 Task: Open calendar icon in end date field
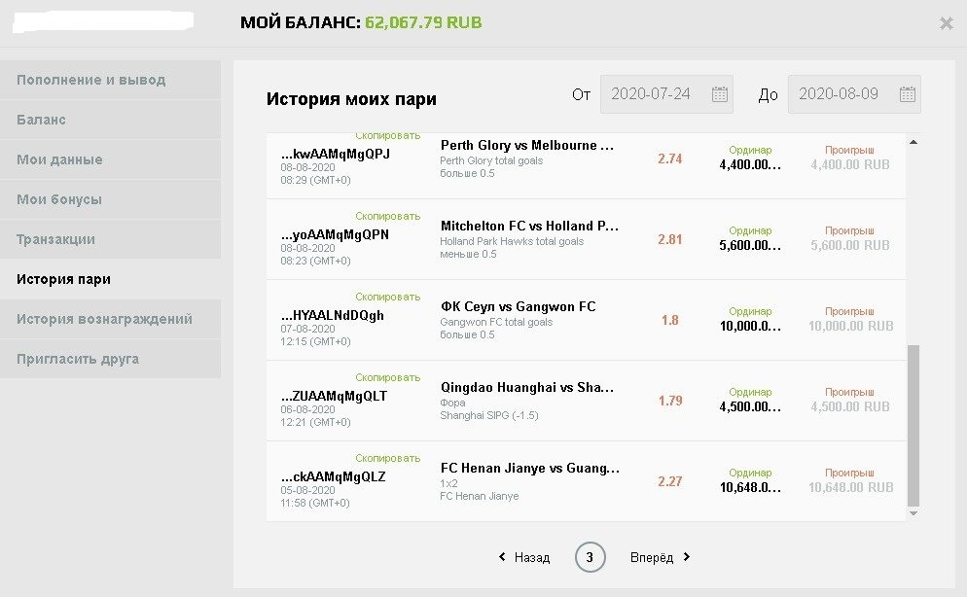pos(907,94)
